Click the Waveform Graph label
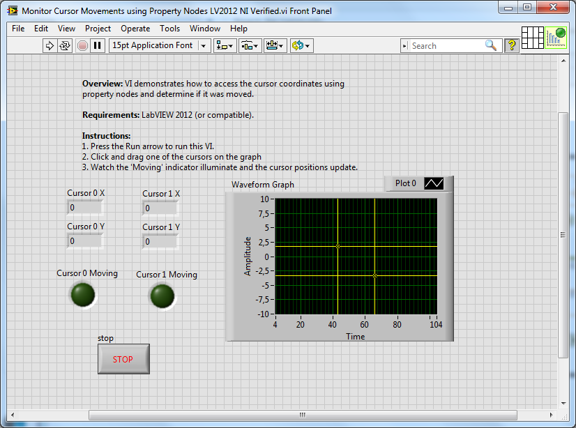Screen dimensions: 576x428 pyautogui.click(x=263, y=185)
